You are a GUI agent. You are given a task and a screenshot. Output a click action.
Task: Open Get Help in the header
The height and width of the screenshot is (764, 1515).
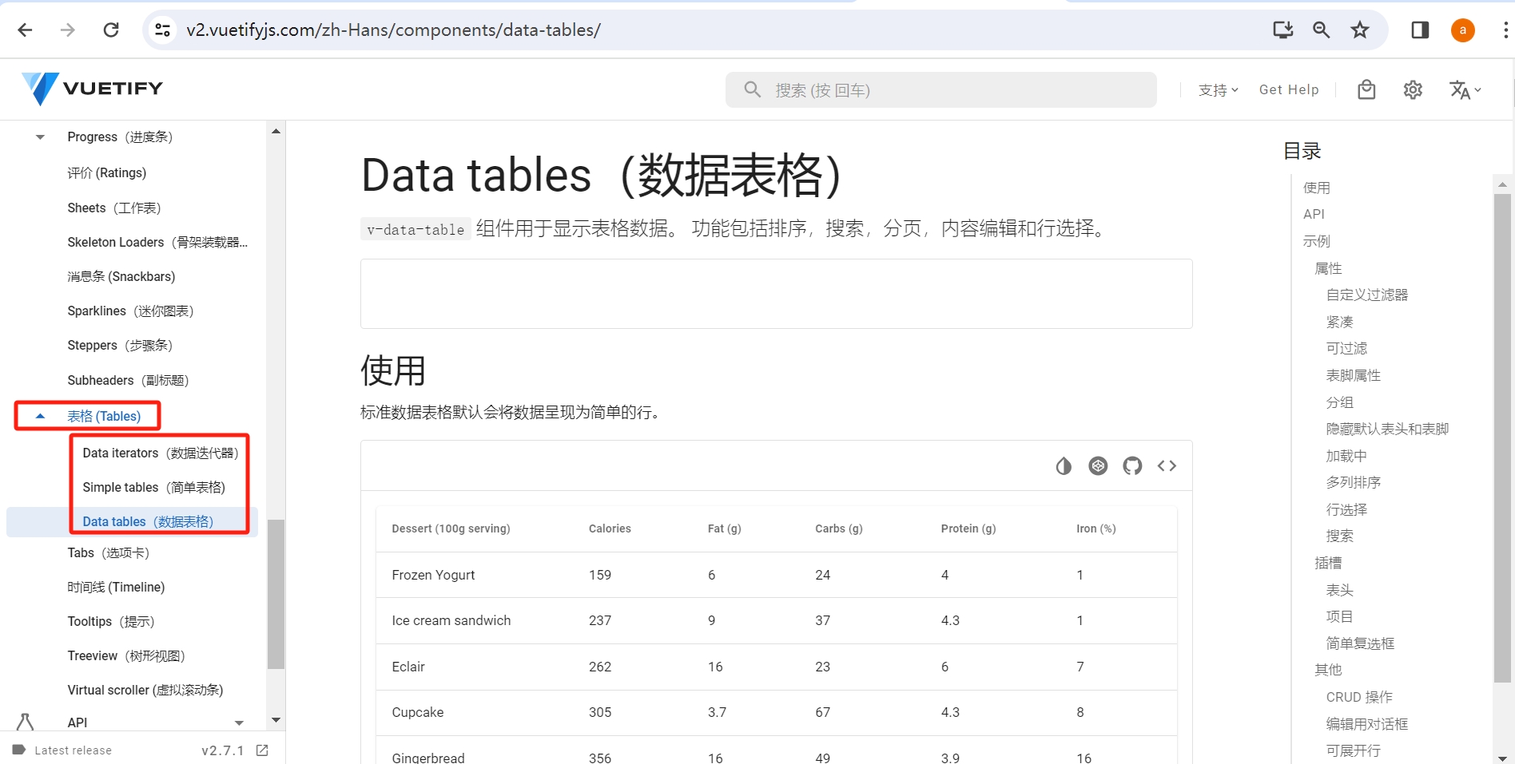click(x=1289, y=89)
